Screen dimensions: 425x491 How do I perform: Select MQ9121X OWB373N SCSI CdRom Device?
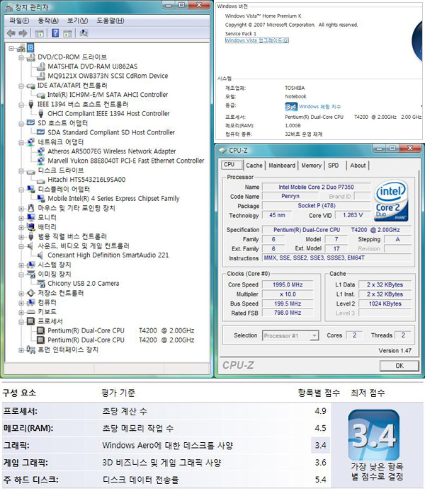[108, 76]
